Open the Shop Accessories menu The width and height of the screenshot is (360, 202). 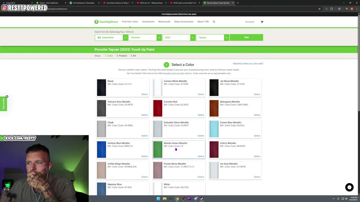(x=184, y=22)
